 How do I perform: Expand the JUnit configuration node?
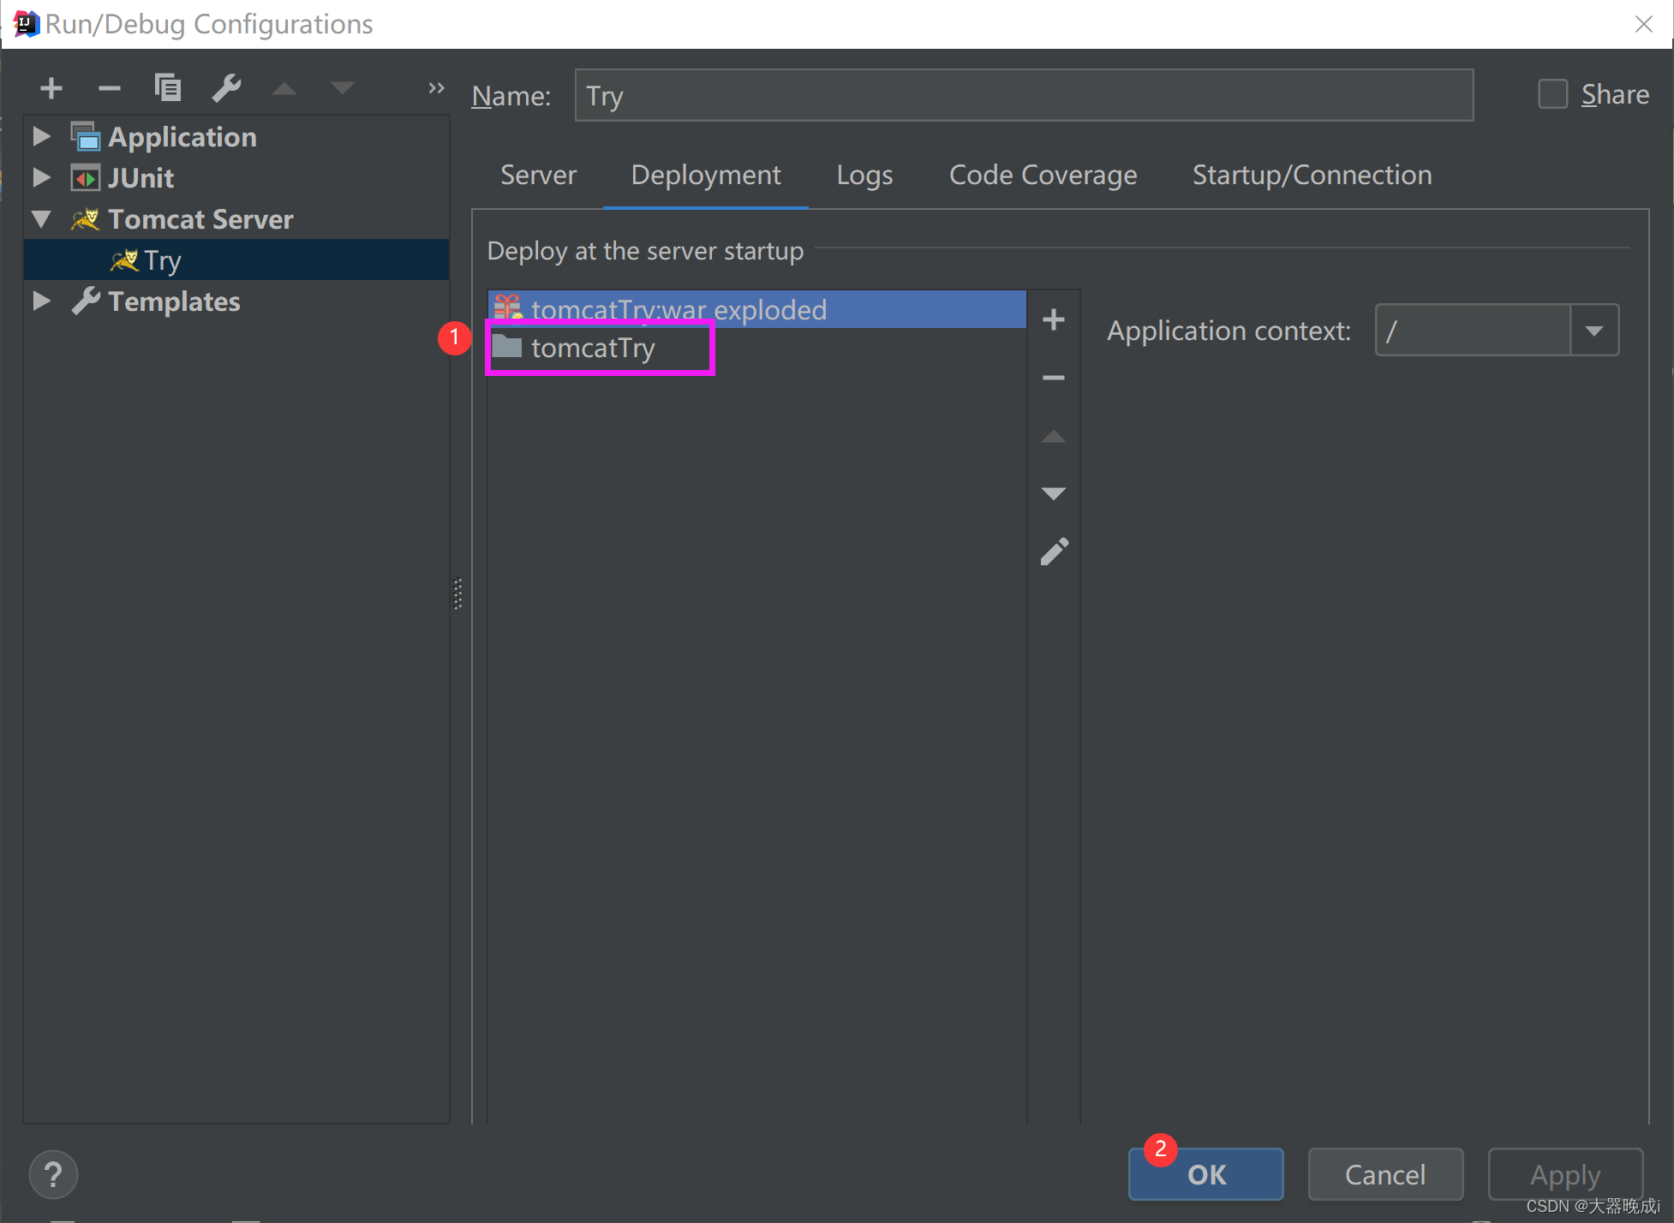(x=41, y=177)
